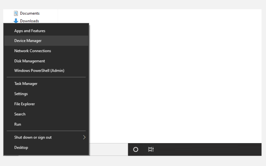266x166 pixels.
Task: Open Windows PowerShell (Admin)
Action: [x=46, y=71]
